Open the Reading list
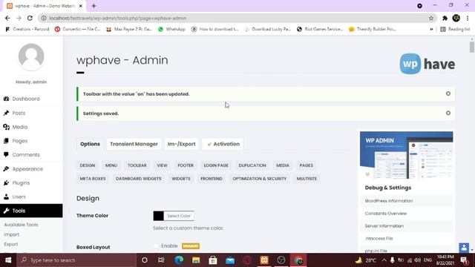 [455, 30]
